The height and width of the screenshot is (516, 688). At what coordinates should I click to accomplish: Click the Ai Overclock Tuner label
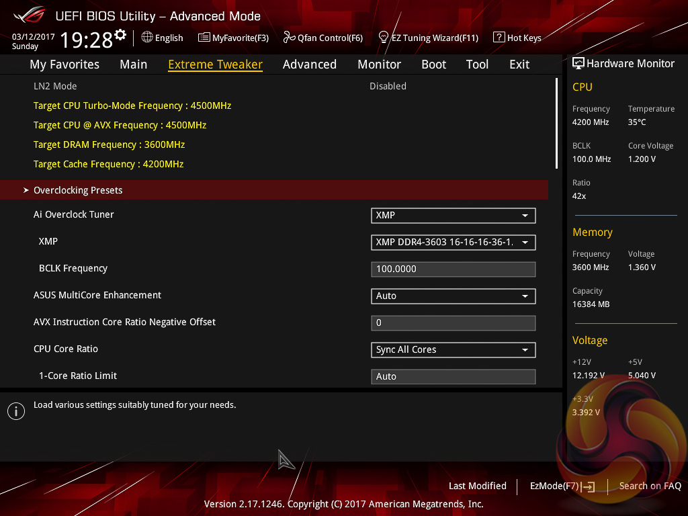pyautogui.click(x=74, y=214)
